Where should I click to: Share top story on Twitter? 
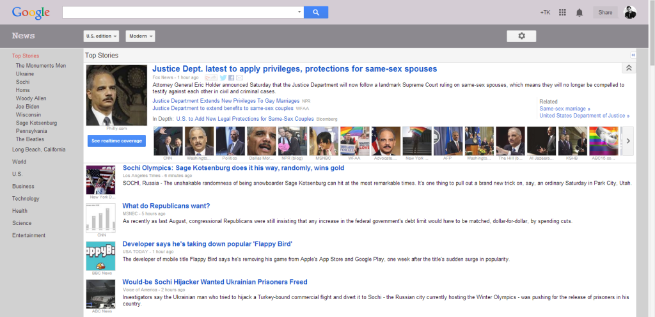pyautogui.click(x=223, y=77)
